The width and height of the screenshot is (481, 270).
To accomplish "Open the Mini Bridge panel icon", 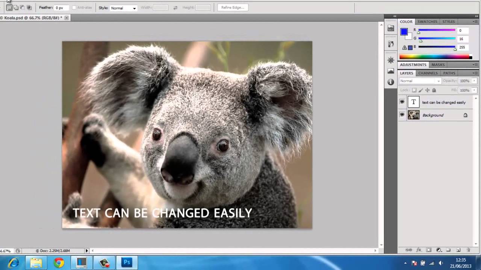I will click(391, 28).
